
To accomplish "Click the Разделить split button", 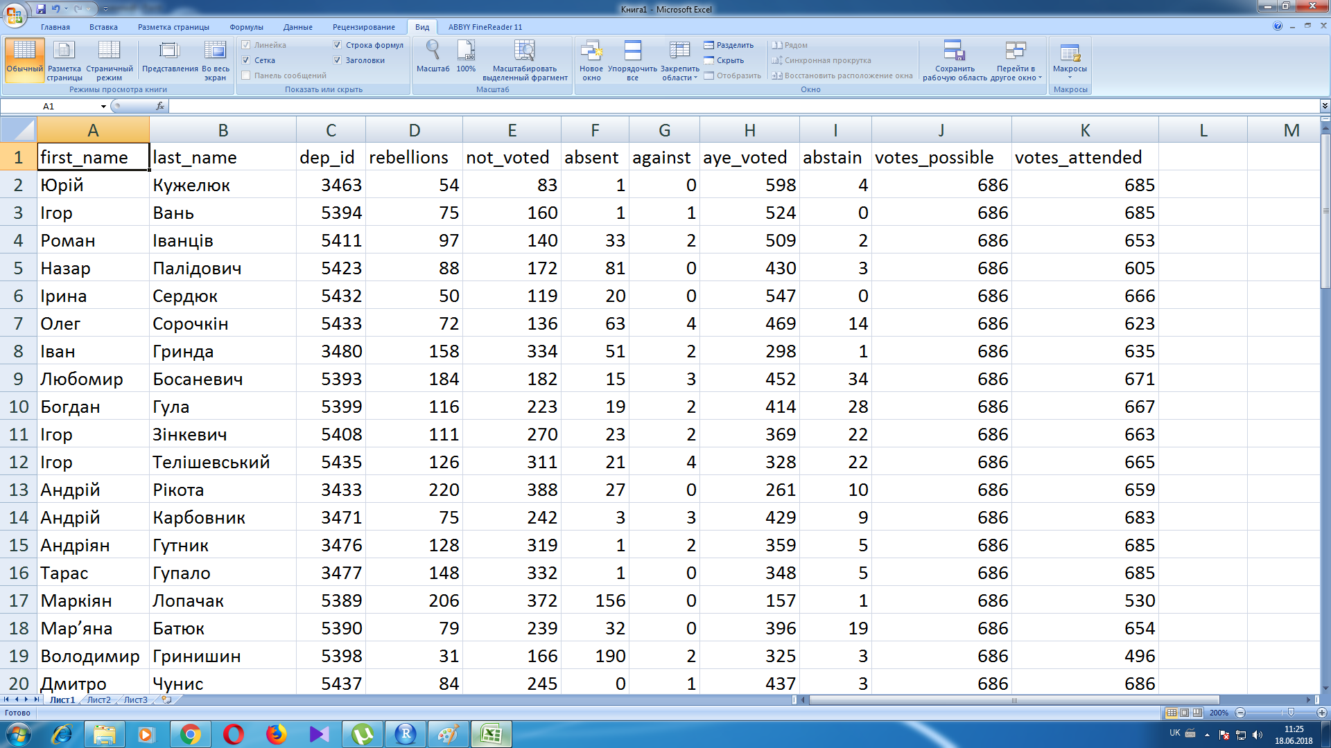I will 729,45.
